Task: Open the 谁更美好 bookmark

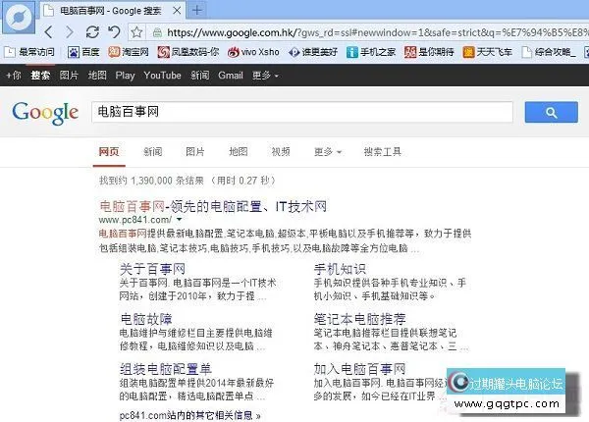Action: coord(313,52)
